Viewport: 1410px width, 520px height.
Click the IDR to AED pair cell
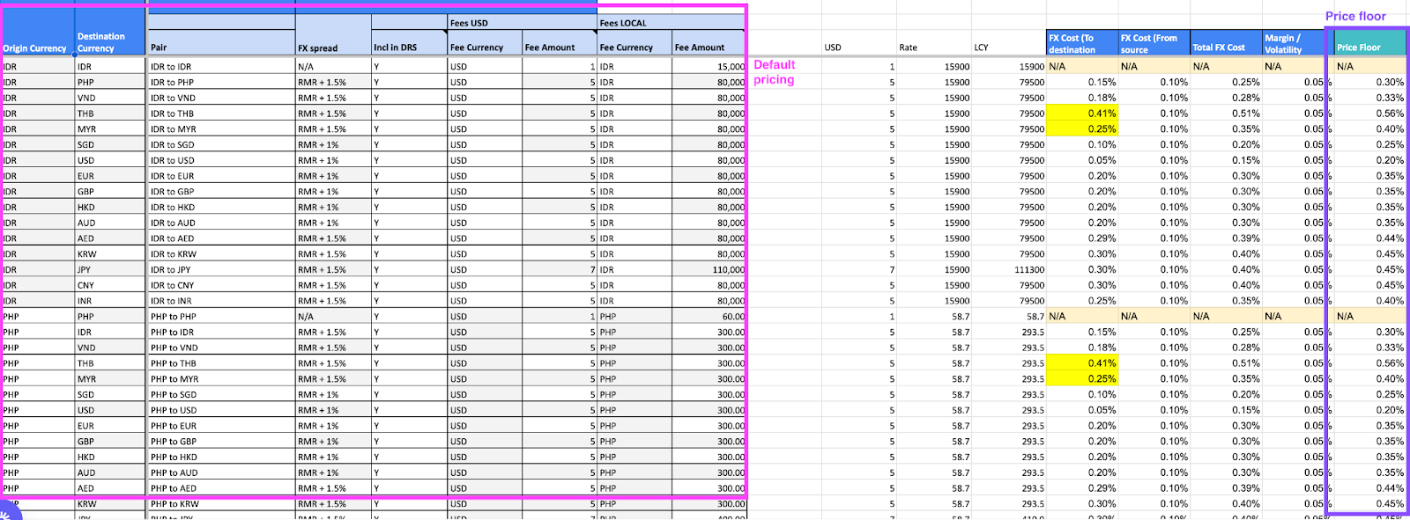click(221, 238)
